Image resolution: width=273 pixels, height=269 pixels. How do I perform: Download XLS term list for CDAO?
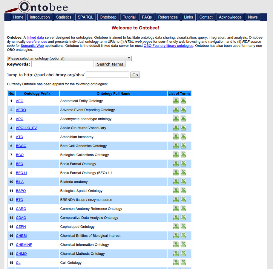coord(176,217)
